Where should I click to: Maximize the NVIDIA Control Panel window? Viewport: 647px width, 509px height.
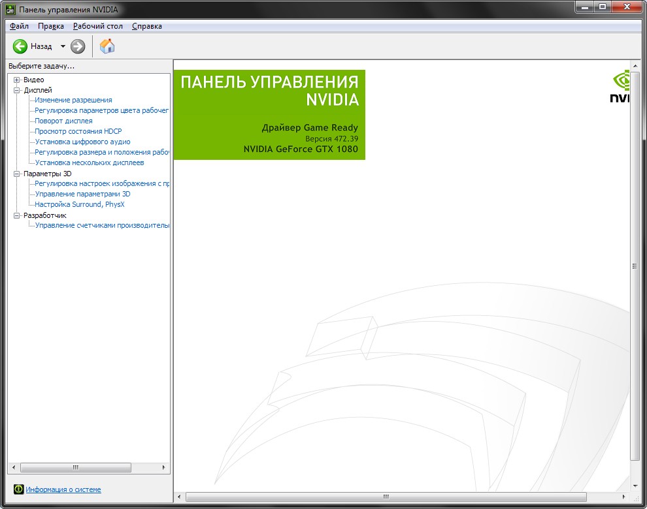[603, 7]
